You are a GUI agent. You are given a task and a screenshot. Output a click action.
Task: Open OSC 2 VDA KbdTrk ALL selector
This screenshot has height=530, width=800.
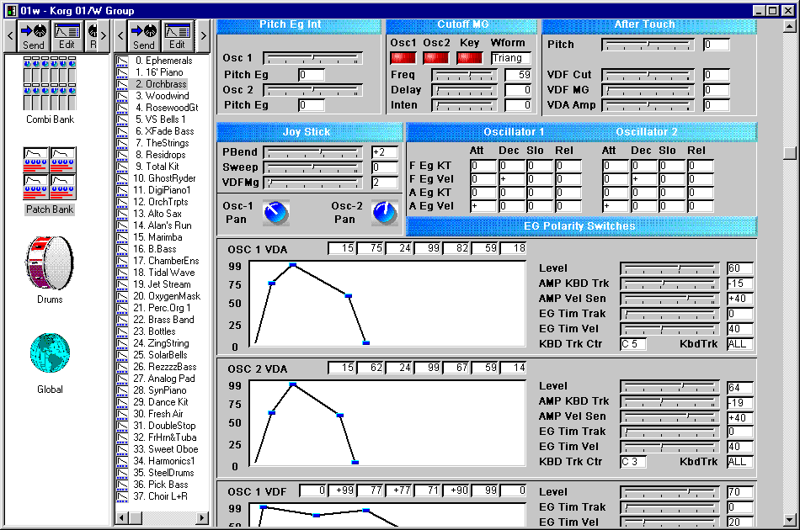tap(740, 462)
